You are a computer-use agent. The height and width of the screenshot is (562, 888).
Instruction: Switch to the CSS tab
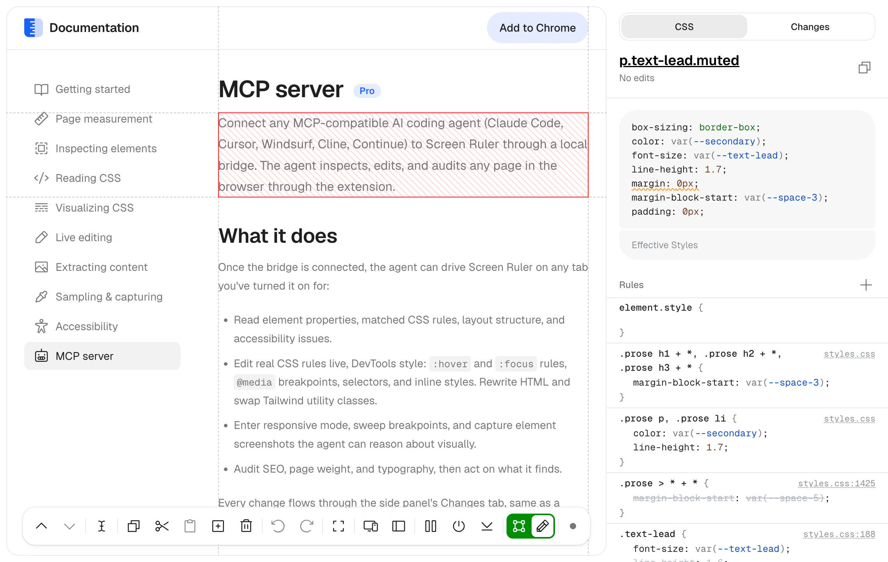point(684,27)
